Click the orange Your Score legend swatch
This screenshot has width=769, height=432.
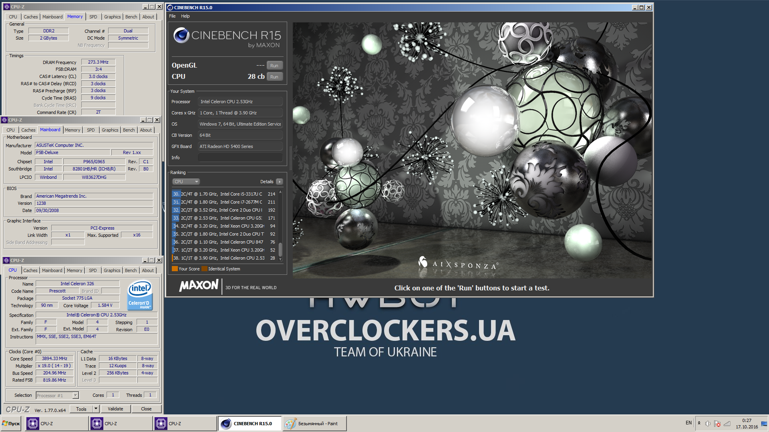coord(175,269)
